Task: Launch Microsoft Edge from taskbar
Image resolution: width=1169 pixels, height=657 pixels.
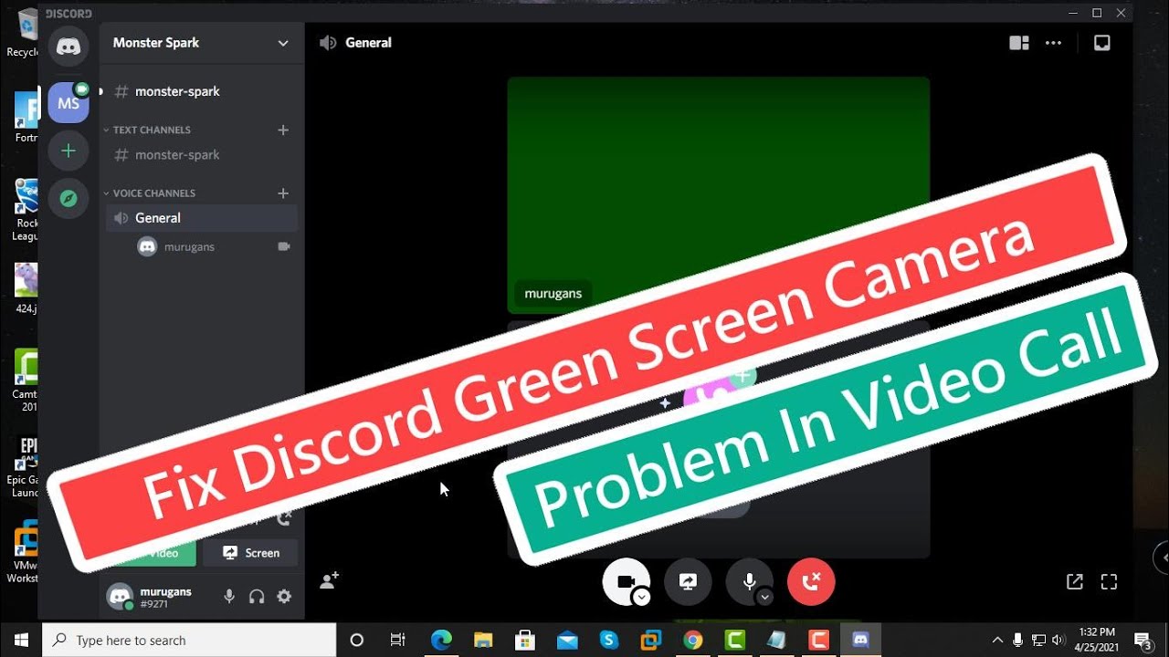Action: point(441,640)
